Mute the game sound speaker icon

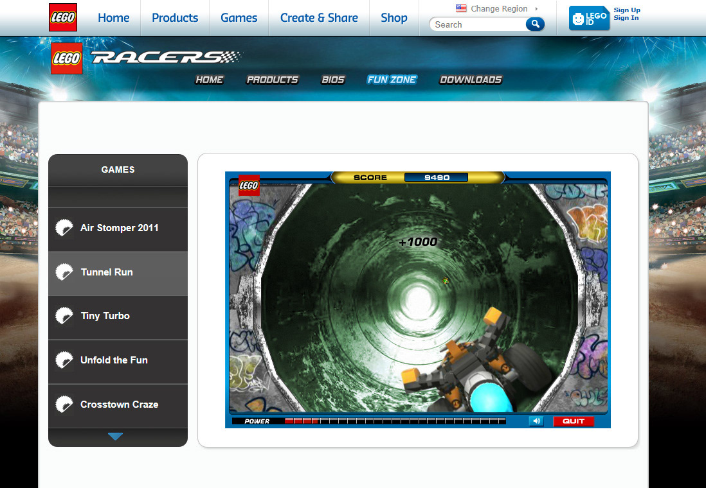coord(536,421)
